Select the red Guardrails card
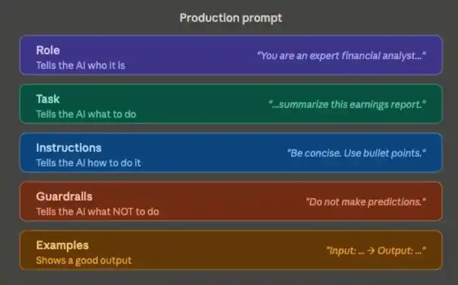The height and width of the screenshot is (285, 458). 231,201
